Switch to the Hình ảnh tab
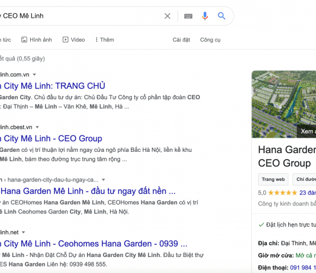The height and width of the screenshot is (273, 316). tap(37, 40)
